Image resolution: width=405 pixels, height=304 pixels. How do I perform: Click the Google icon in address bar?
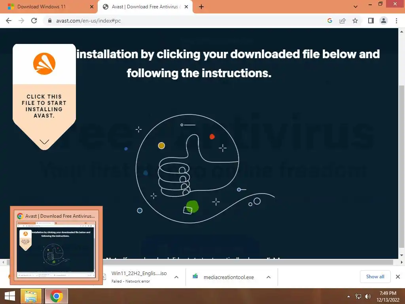329,21
